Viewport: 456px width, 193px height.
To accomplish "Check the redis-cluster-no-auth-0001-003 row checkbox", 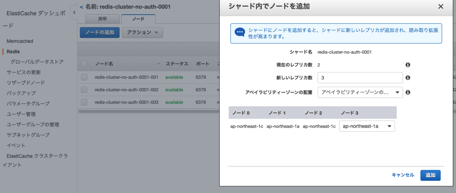I will click(x=84, y=102).
